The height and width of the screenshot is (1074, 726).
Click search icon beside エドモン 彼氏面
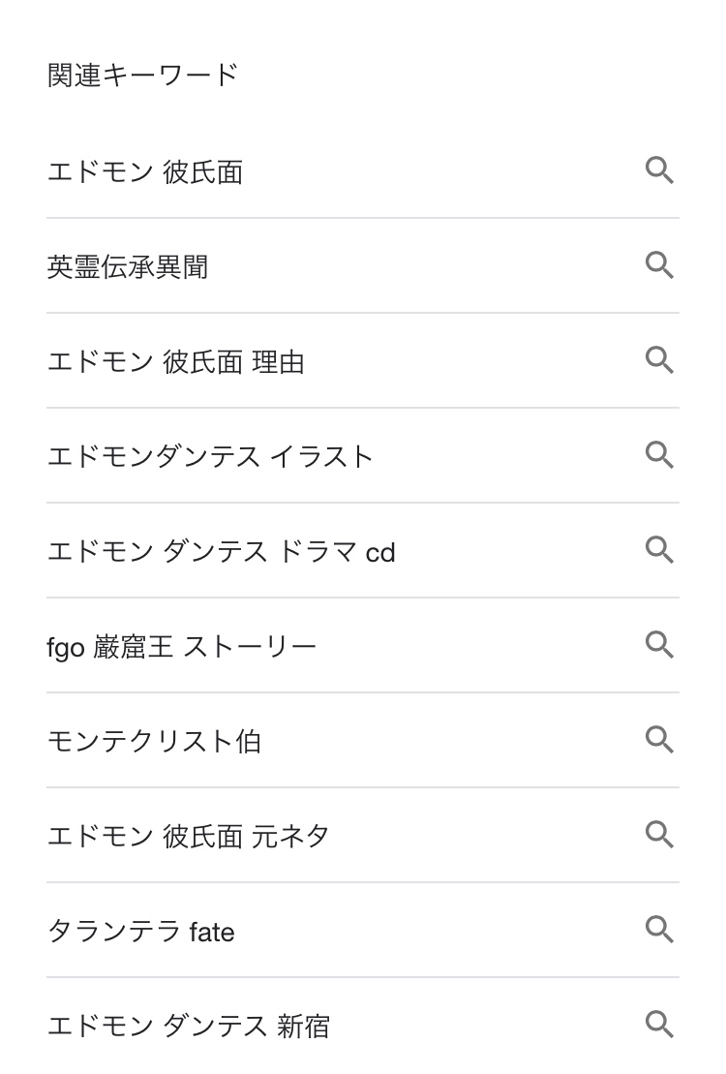(x=659, y=171)
